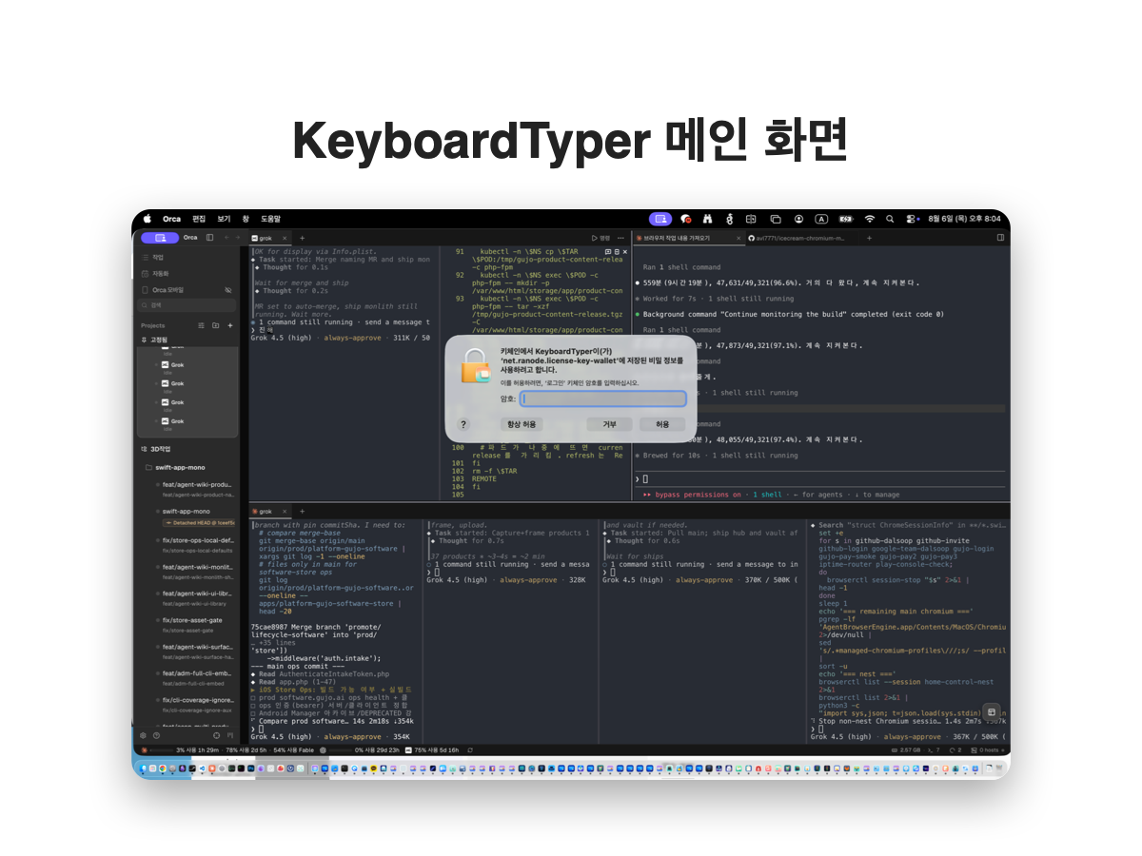Click the battery icon in menu bar

click(845, 219)
